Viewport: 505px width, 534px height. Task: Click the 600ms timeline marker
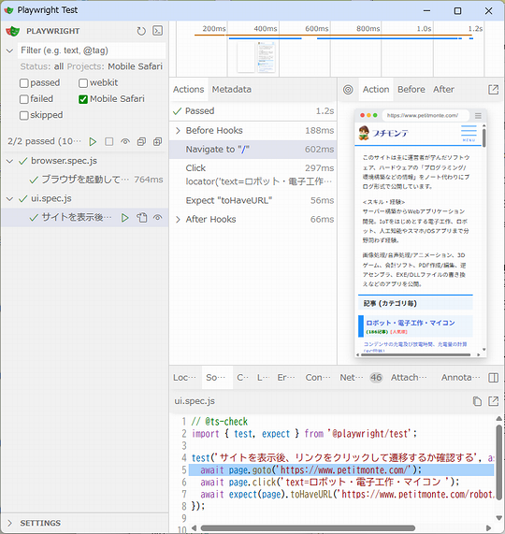(317, 29)
